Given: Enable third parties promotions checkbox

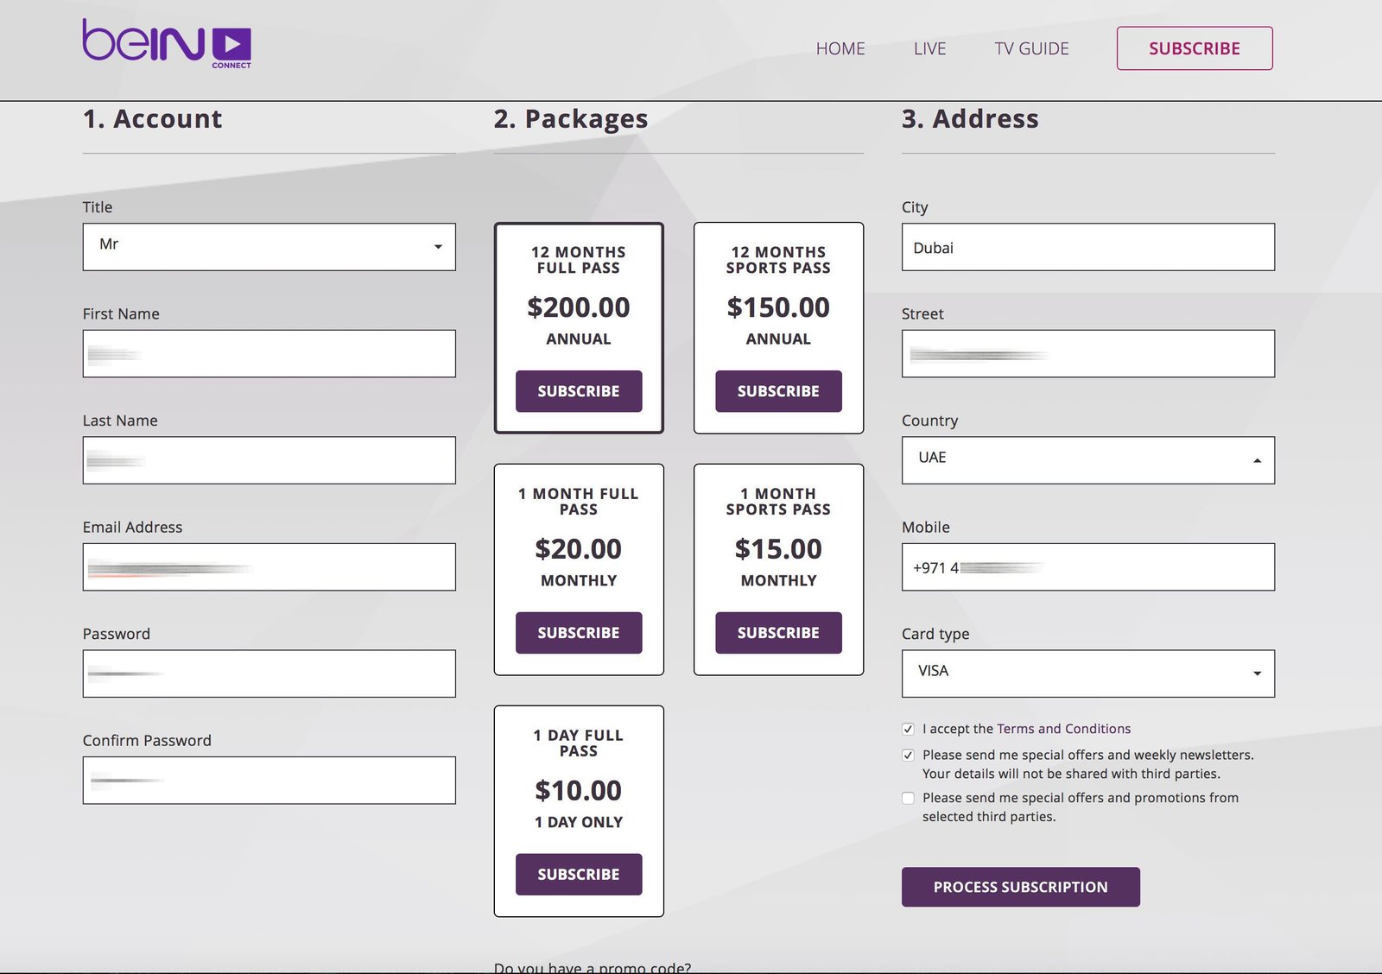Looking at the screenshot, I should [908, 798].
